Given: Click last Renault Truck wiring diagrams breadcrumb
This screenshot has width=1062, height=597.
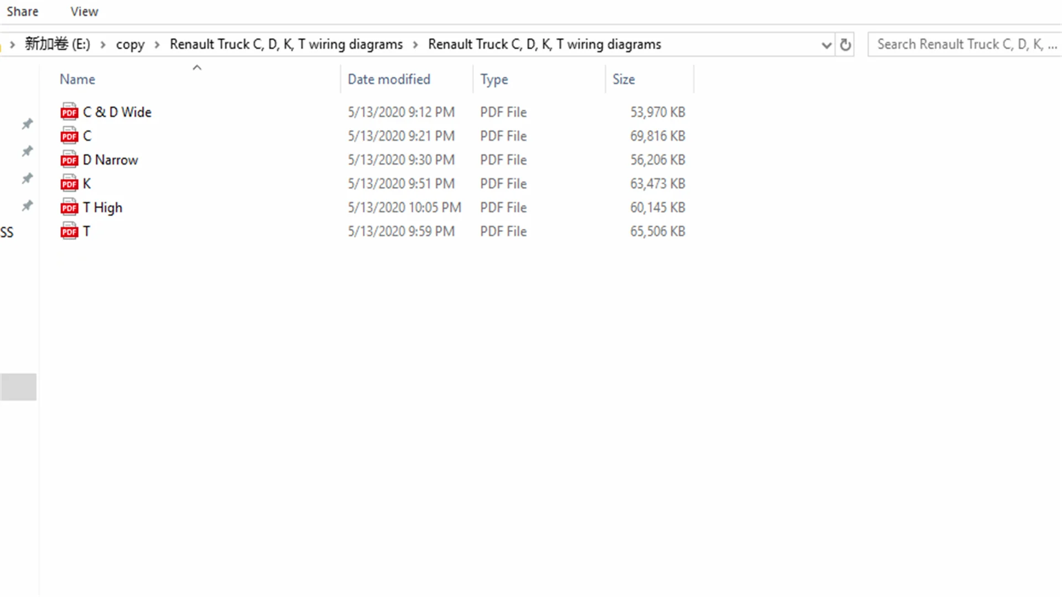Looking at the screenshot, I should point(544,44).
